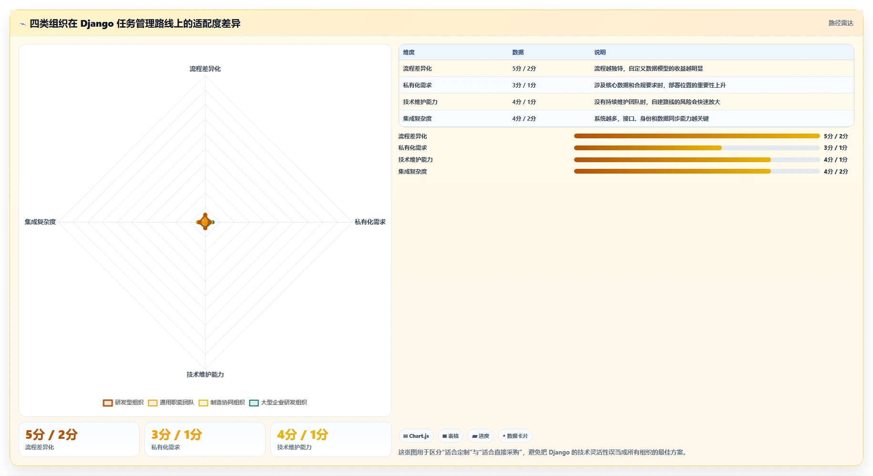The image size is (873, 476).
Task: Click the 流程差异化 progress bar
Action: [697, 136]
